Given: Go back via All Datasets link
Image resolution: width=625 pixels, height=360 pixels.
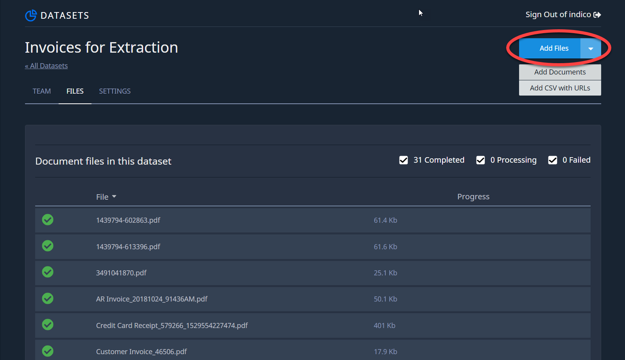Looking at the screenshot, I should tap(47, 66).
